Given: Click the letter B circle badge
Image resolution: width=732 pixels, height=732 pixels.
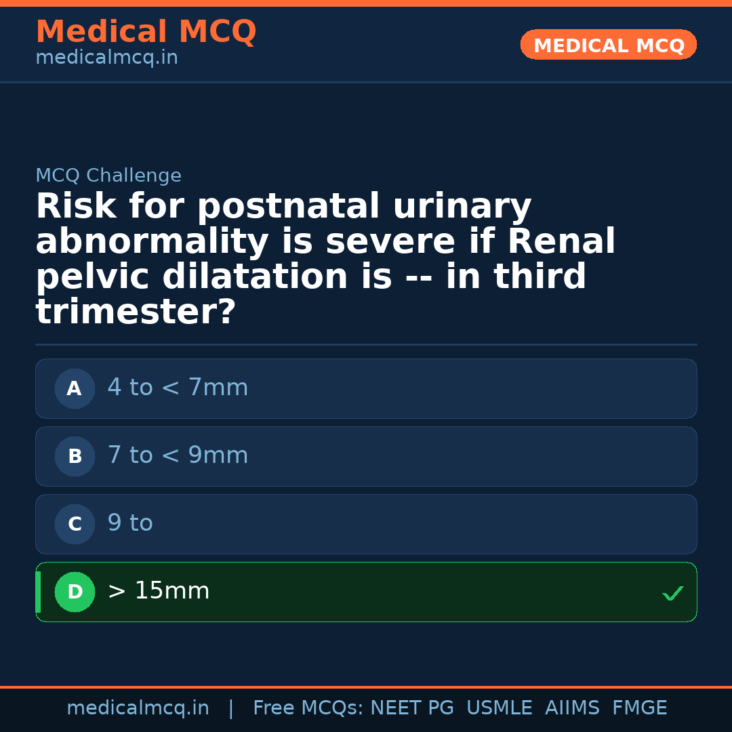Looking at the screenshot, I should point(75,457).
